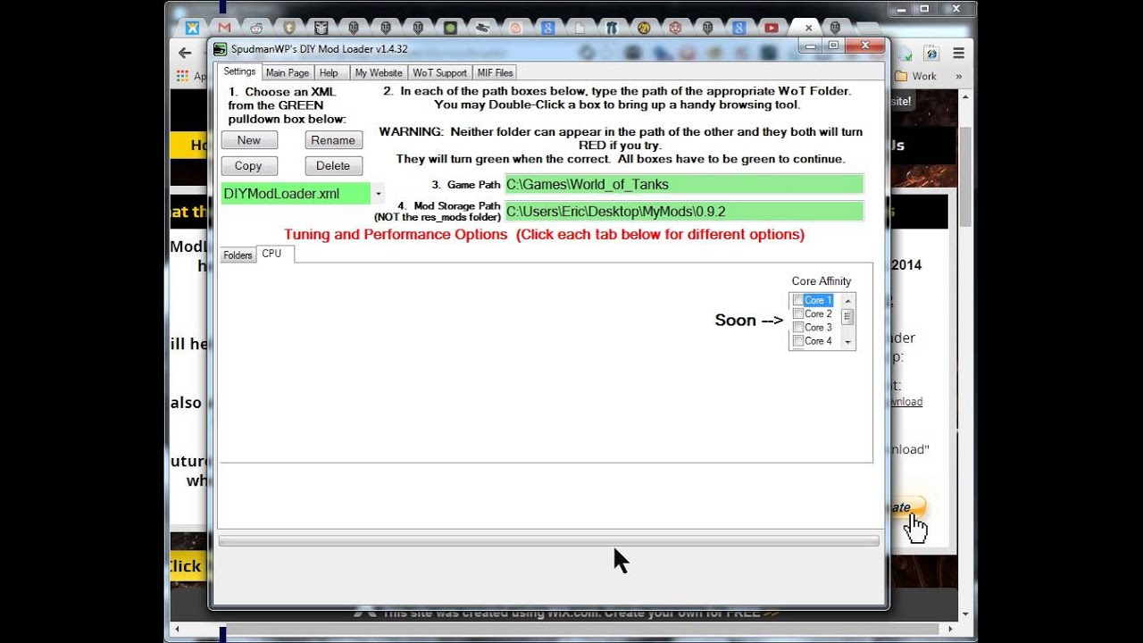Screen dimensions: 1143x643
Task: Select the blank page browser tab
Action: pyautogui.click(x=580, y=28)
